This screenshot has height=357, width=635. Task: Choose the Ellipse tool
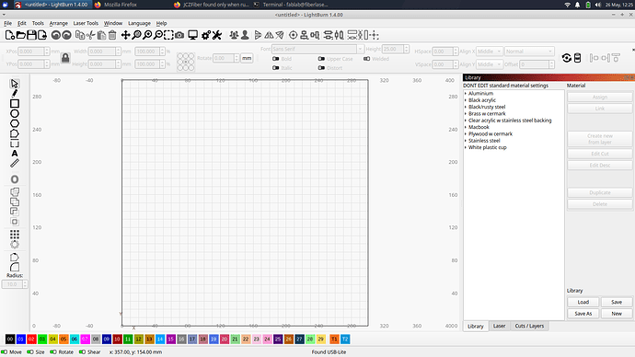point(15,114)
